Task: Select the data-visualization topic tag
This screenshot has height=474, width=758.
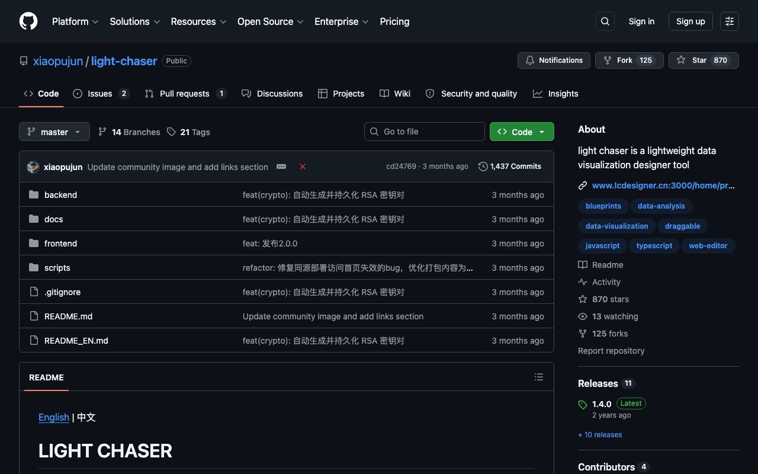Action: (617, 226)
